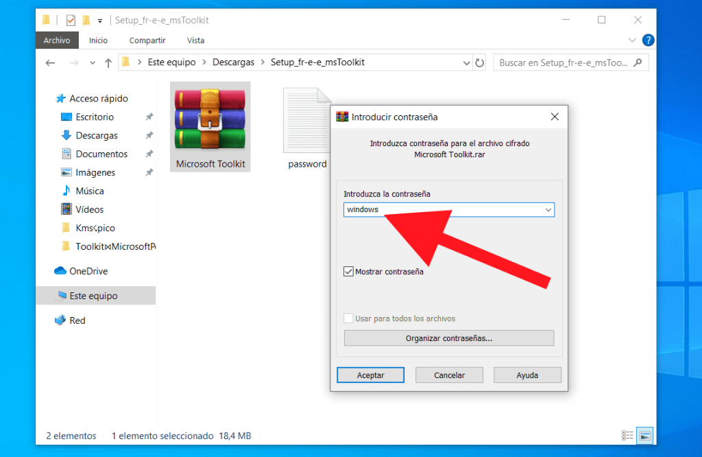The height and width of the screenshot is (457, 702).
Task: Click the WinRAR icon in dialog titlebar
Action: (x=341, y=117)
